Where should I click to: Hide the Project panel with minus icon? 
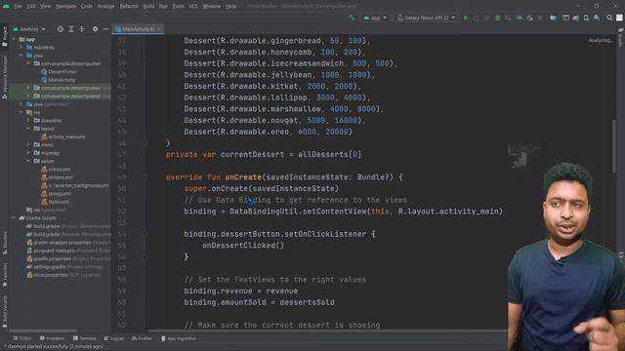pyautogui.click(x=105, y=29)
